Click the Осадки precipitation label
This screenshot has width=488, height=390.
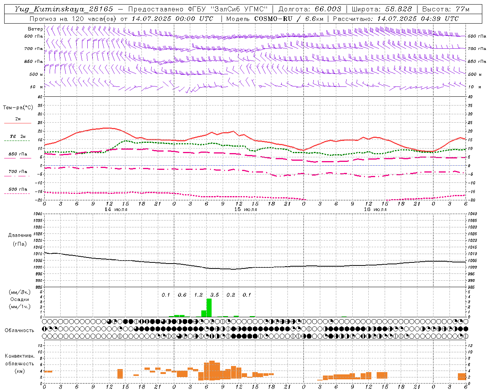19,299
